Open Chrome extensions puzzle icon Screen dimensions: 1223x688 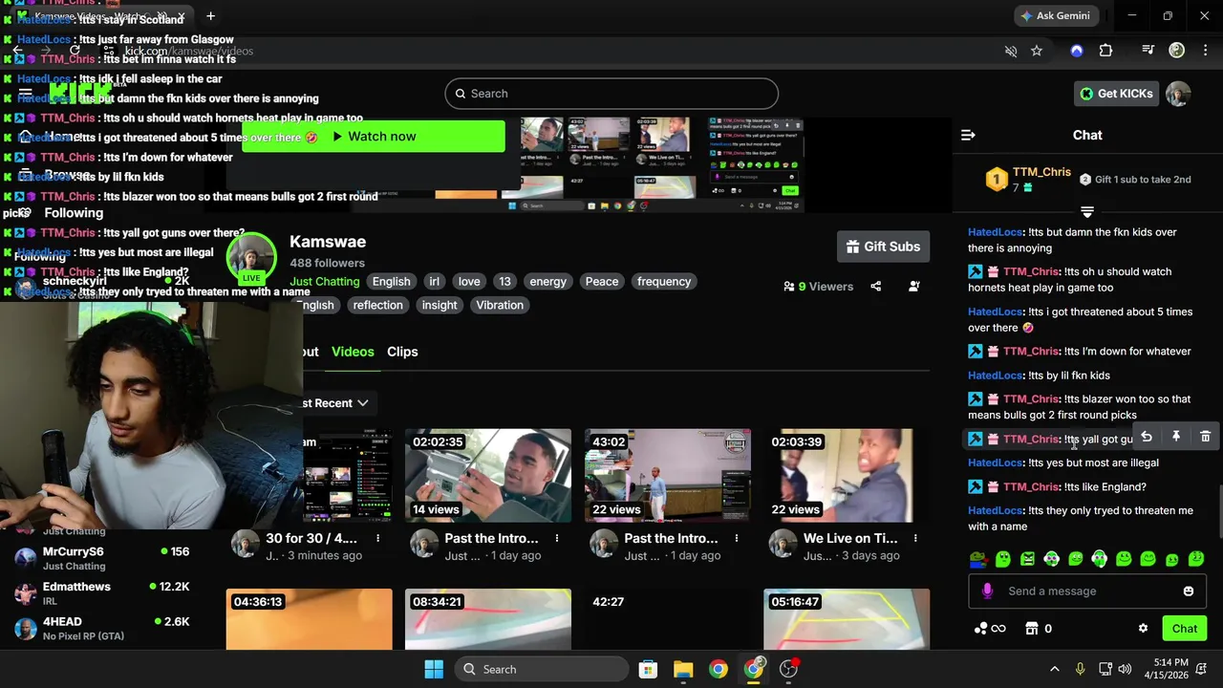1105,51
